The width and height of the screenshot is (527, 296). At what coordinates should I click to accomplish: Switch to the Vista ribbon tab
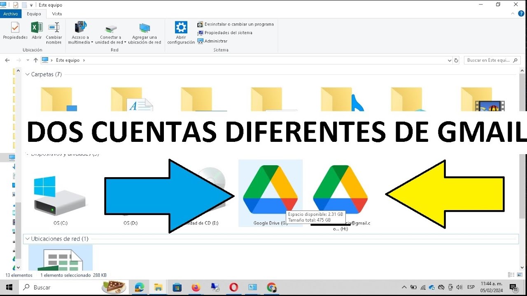click(x=57, y=14)
